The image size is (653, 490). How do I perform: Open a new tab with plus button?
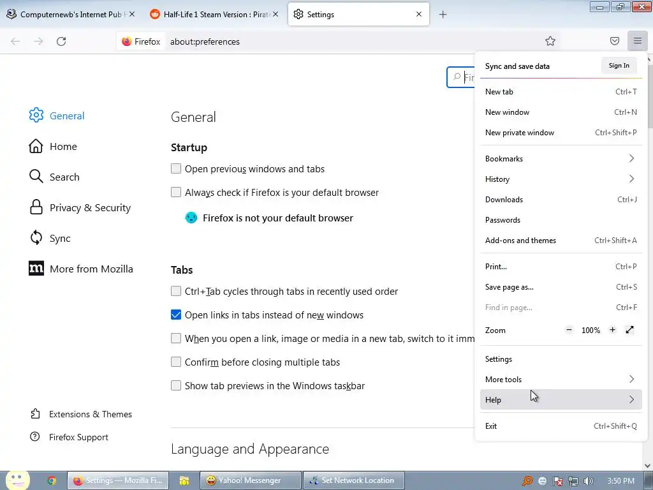443,15
